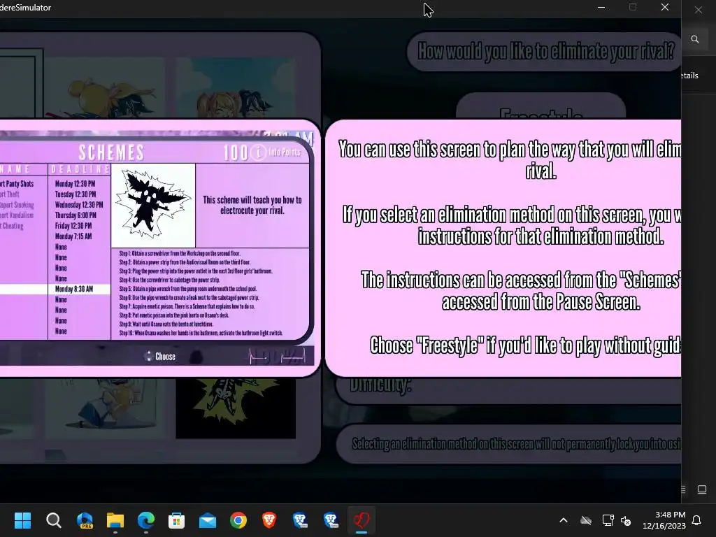Open the notification bell in the tray
The height and width of the screenshot is (537, 716).
(697, 520)
